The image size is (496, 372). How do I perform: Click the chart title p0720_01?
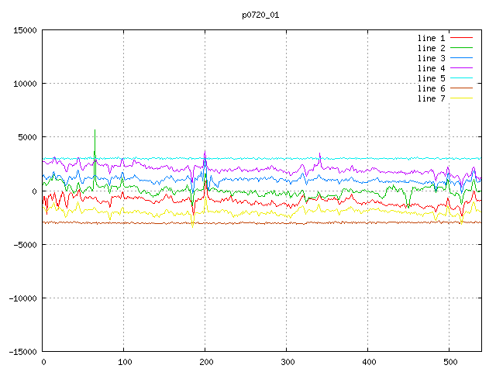pyautogui.click(x=260, y=15)
